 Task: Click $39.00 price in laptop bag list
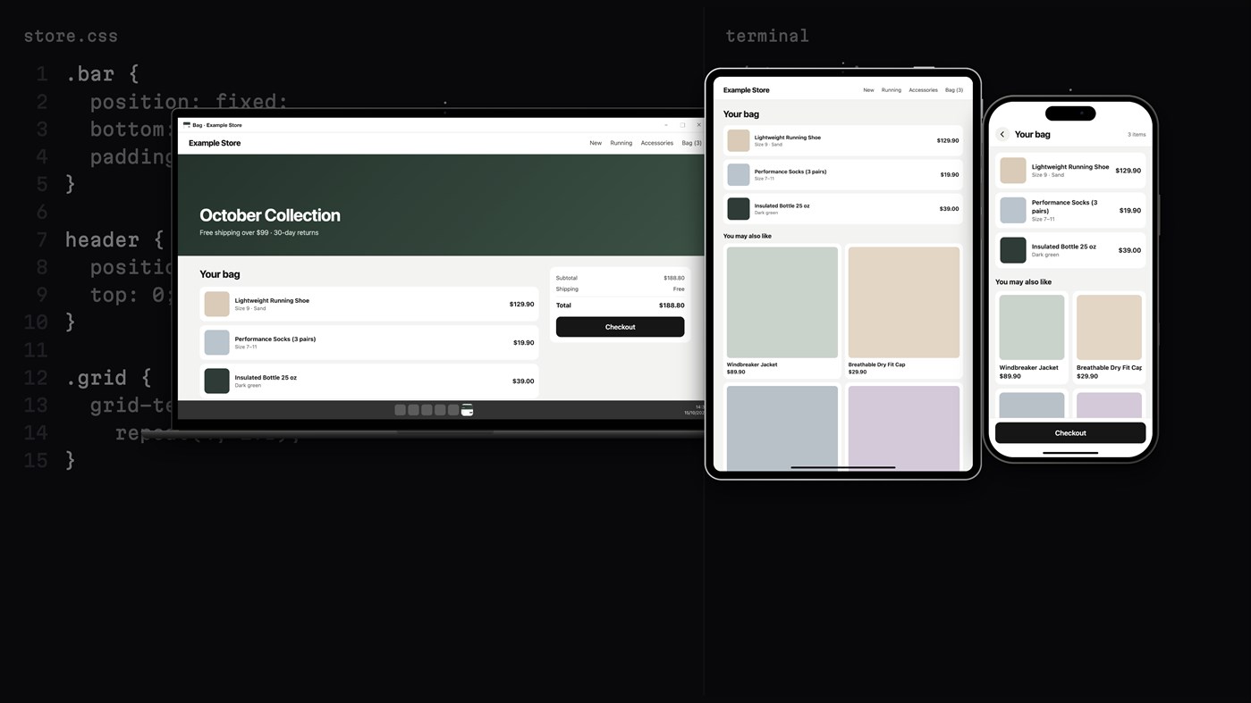(523, 381)
